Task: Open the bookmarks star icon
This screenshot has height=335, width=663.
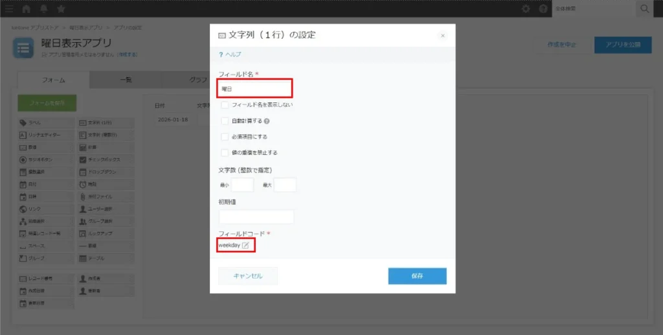Action: coord(61,9)
